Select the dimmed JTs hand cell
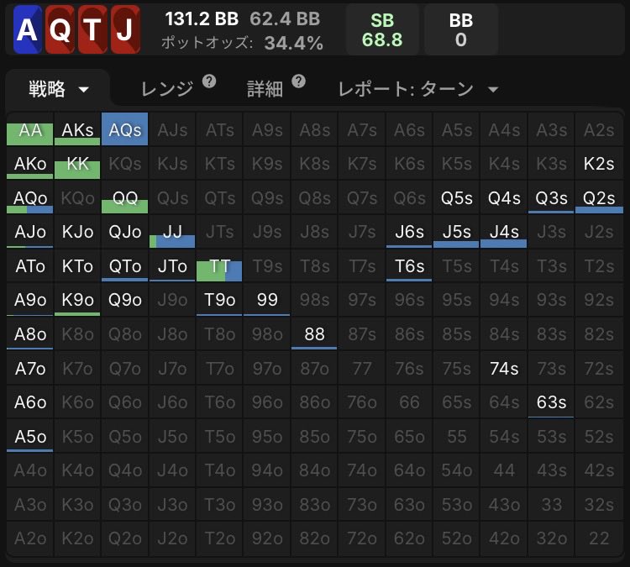 click(x=219, y=232)
